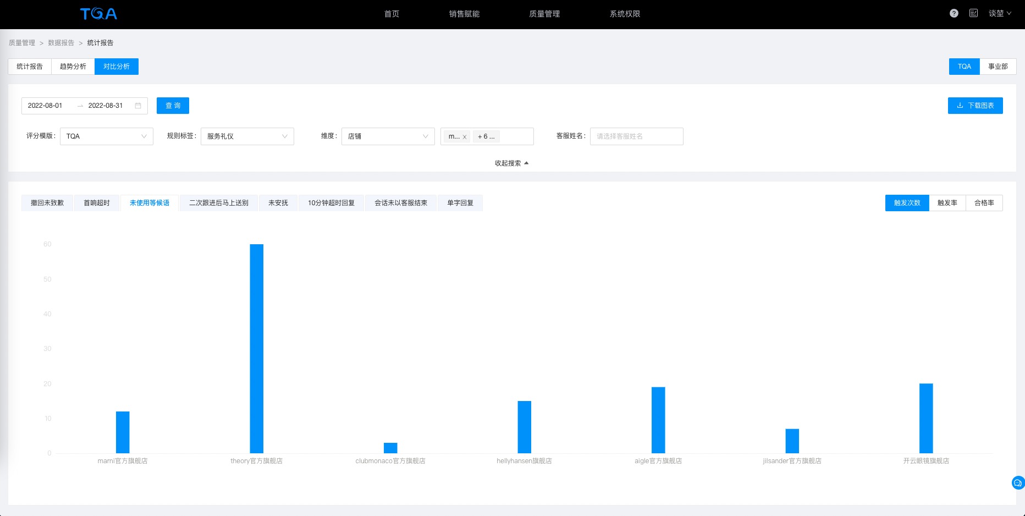
Task: Click the 统计报告 breadcrumb text
Action: pyautogui.click(x=101, y=43)
